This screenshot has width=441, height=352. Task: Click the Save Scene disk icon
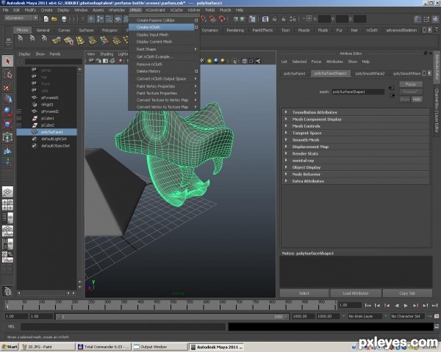point(64,19)
